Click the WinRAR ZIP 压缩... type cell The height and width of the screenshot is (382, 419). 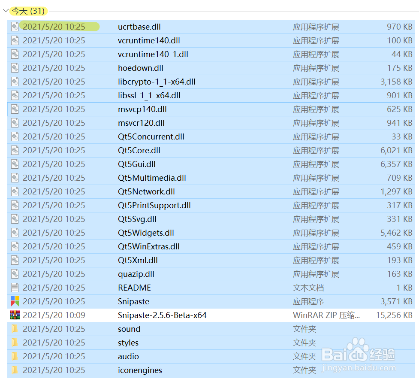326,315
